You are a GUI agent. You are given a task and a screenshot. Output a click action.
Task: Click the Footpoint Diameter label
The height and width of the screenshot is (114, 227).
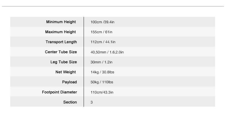59,92
